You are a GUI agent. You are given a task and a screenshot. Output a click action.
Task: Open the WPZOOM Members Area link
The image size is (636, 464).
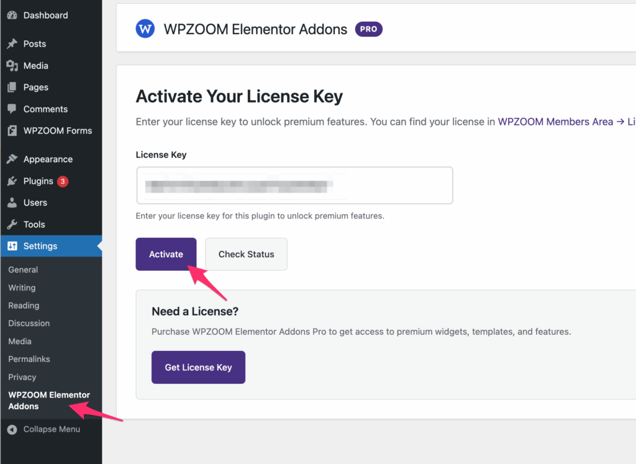point(555,122)
